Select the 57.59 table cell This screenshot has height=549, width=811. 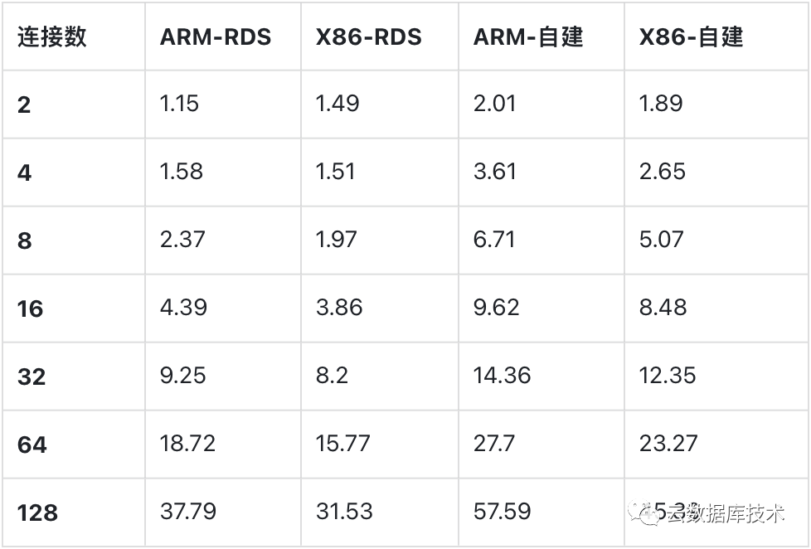[502, 512]
